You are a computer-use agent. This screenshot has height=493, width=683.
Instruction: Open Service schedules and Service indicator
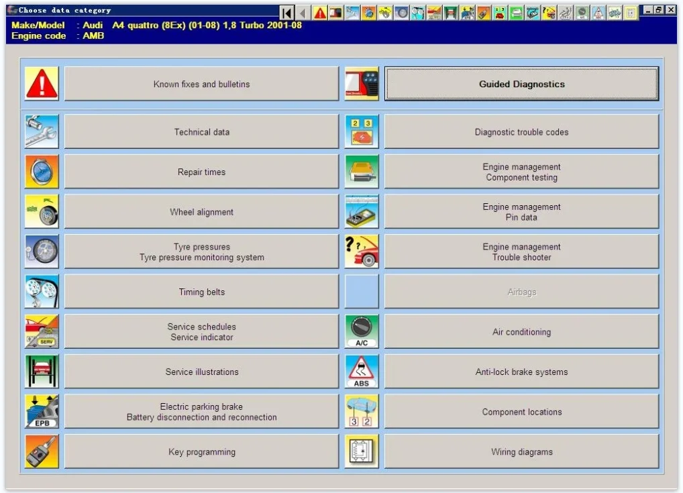click(202, 332)
